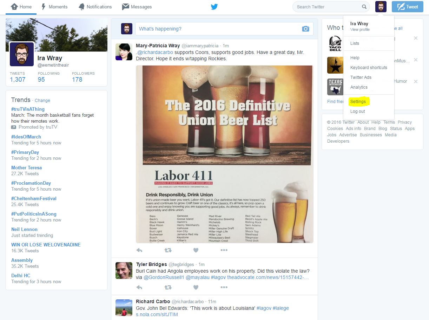Retweet Mary-Patricia Wray's tweet
Viewport: 429px width, 320px height.
[168, 250]
